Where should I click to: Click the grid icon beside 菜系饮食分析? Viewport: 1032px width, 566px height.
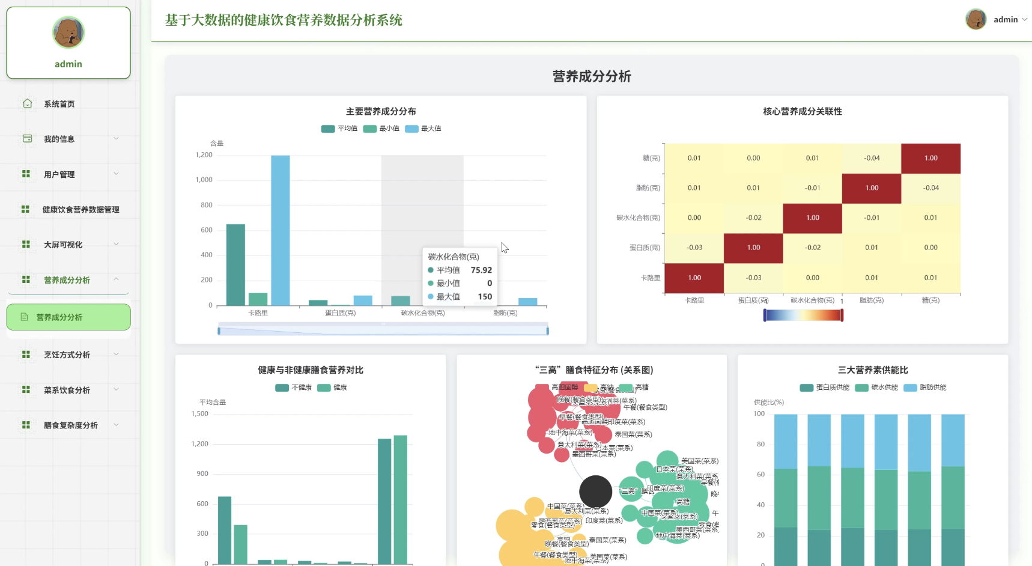pos(26,389)
